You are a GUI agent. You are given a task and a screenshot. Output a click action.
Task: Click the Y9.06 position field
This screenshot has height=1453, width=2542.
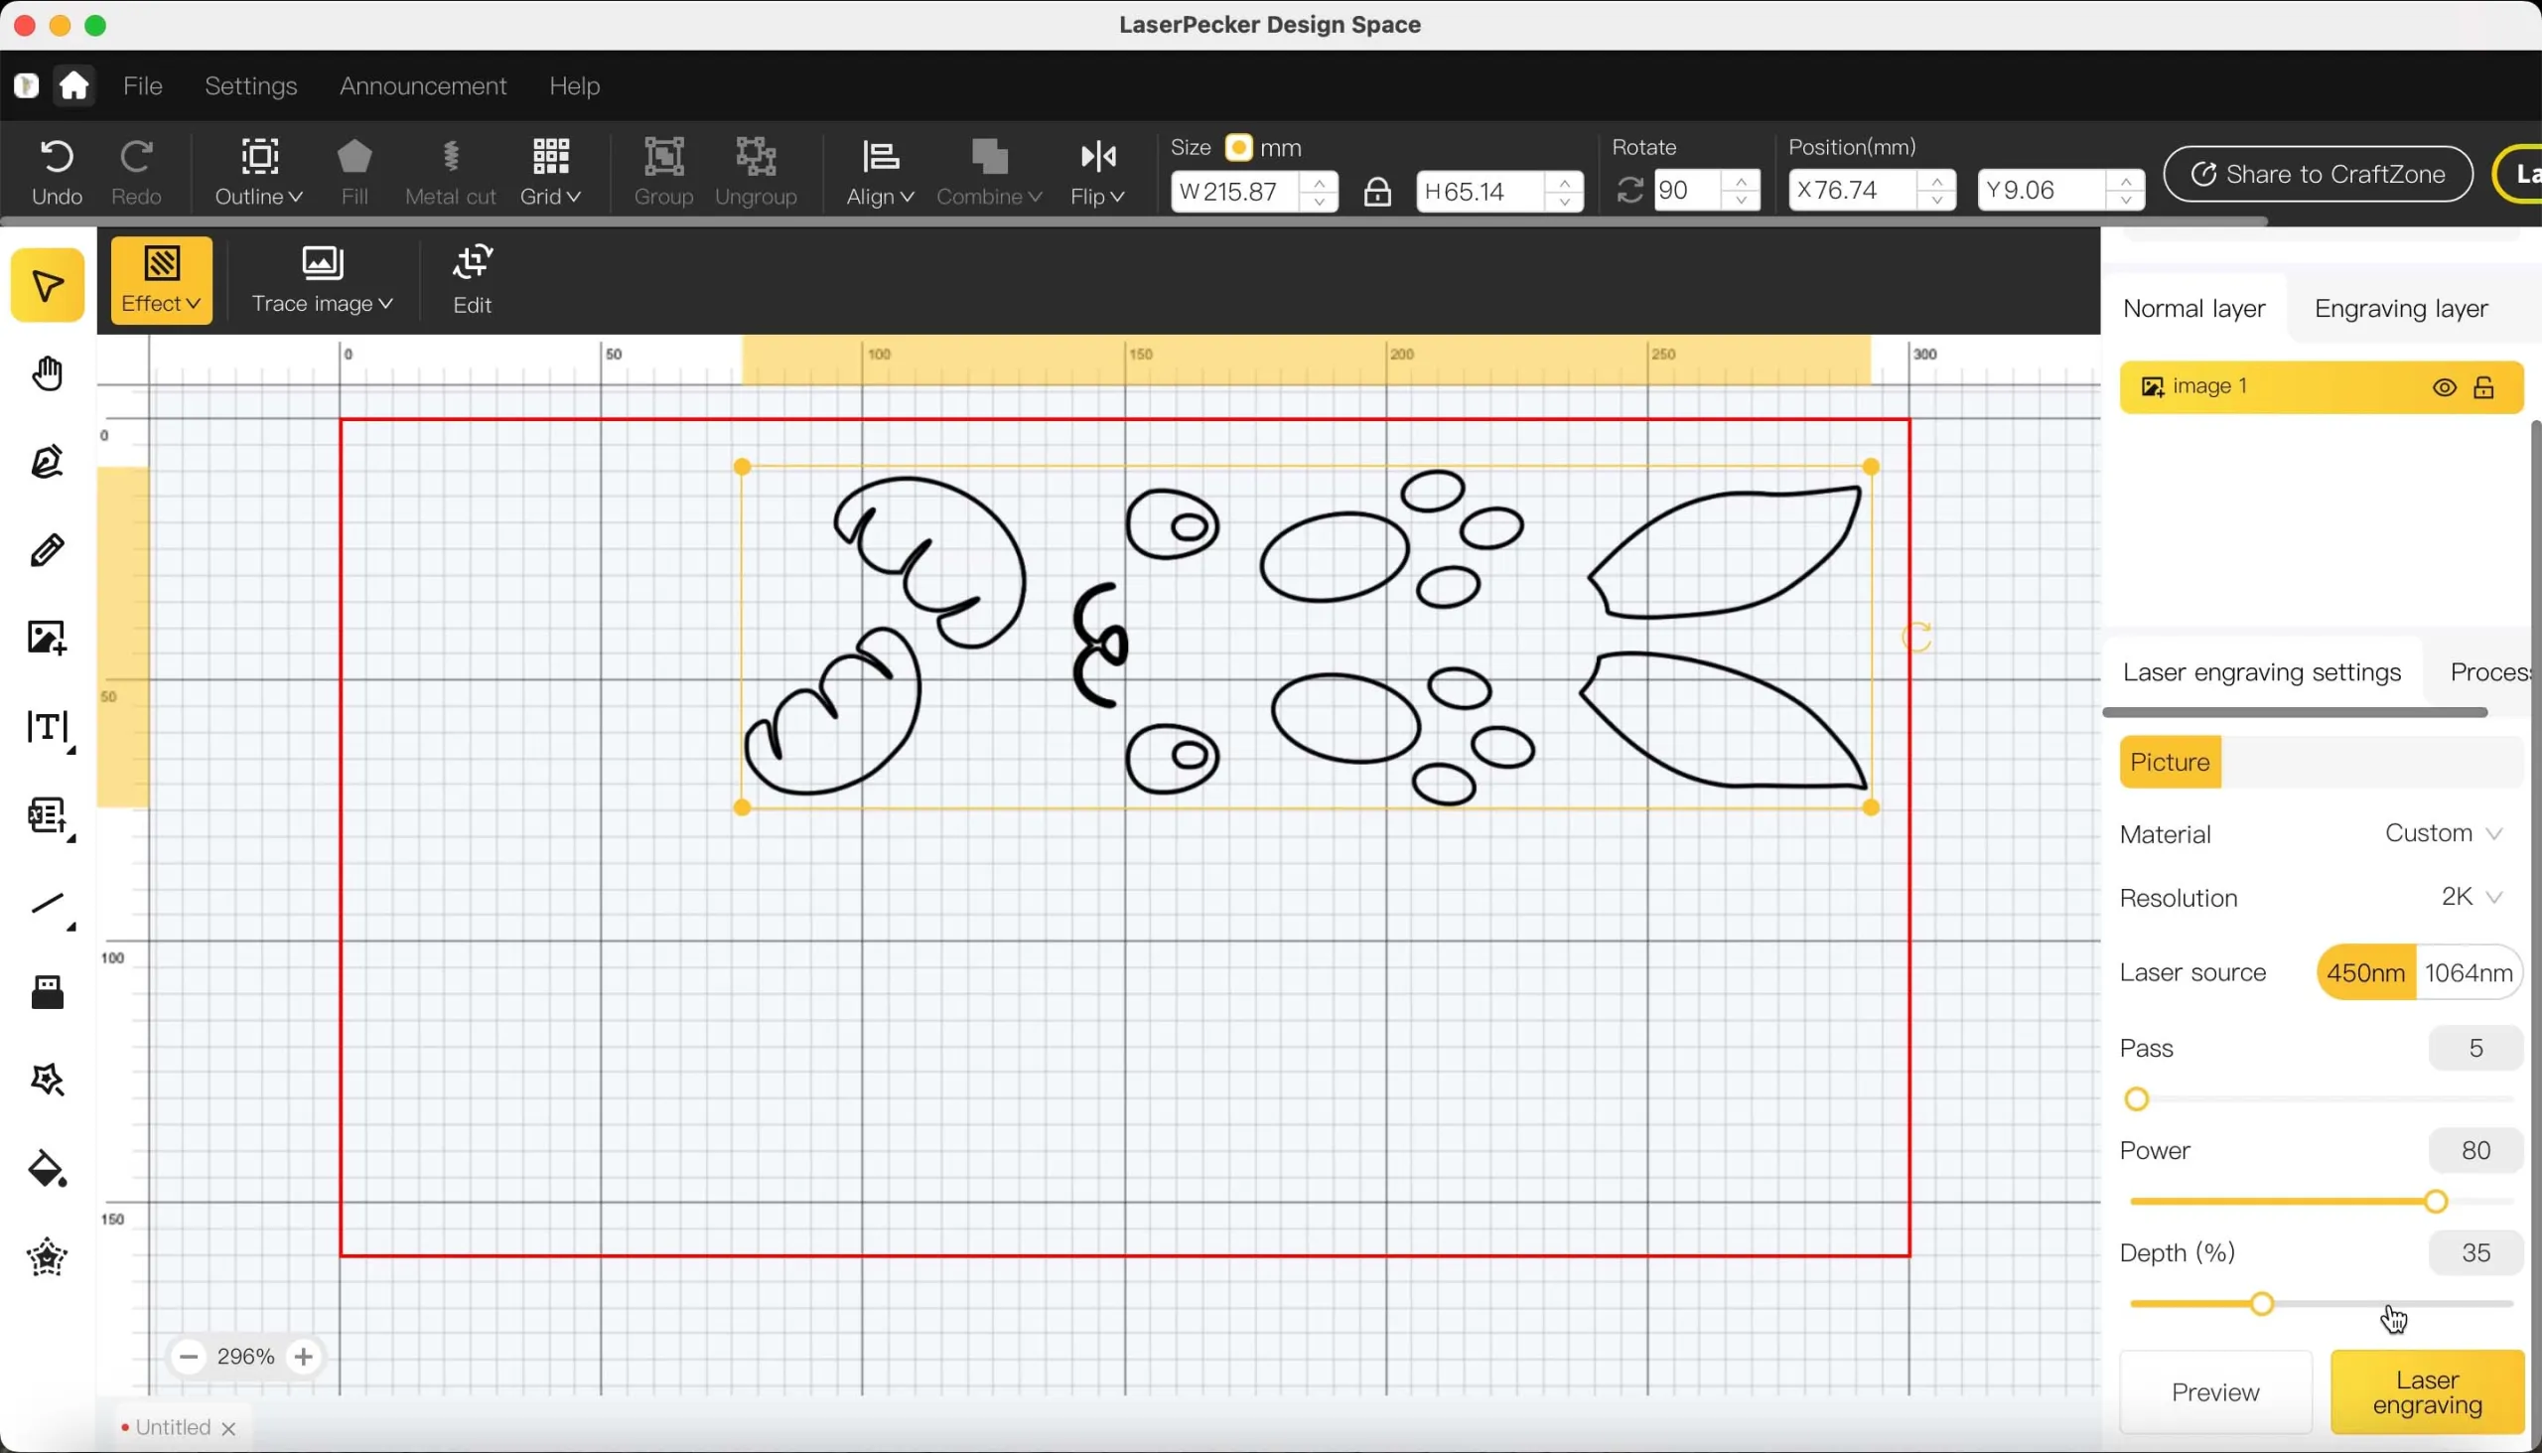(x=2060, y=190)
